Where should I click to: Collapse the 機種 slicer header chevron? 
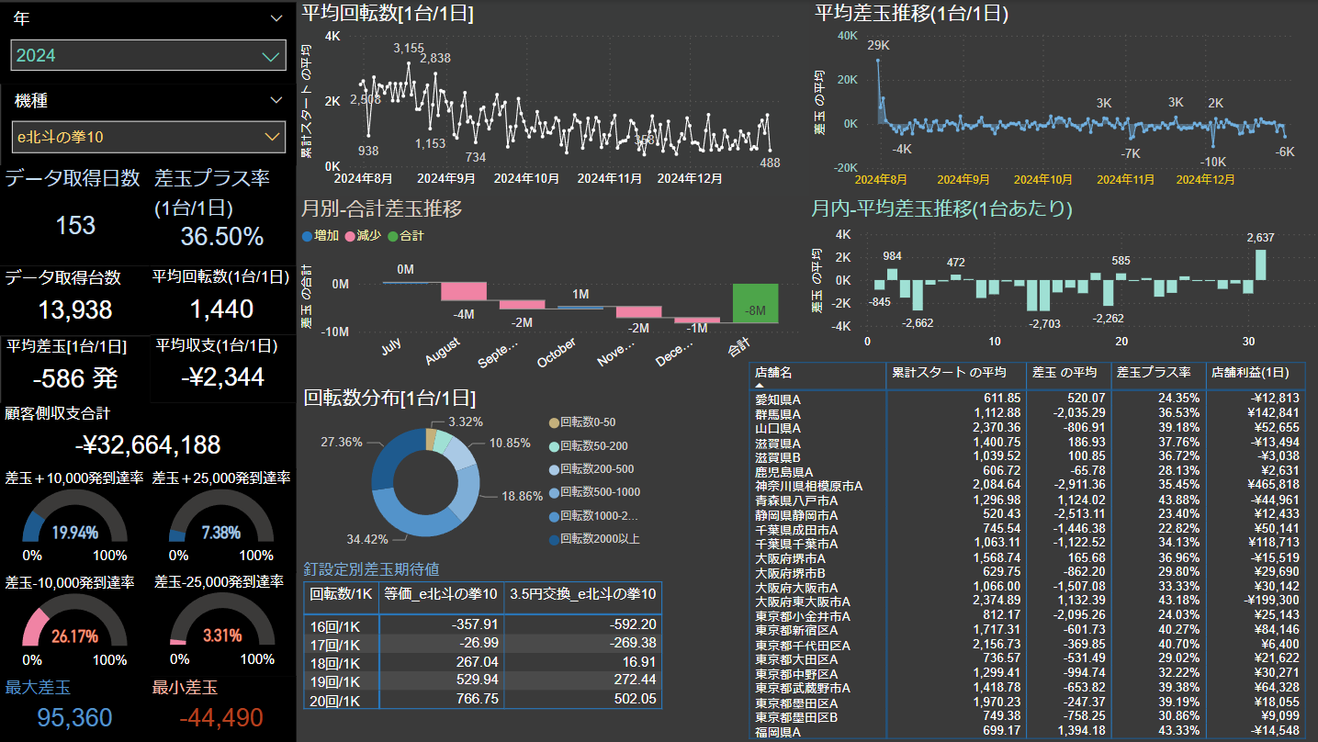[x=276, y=100]
